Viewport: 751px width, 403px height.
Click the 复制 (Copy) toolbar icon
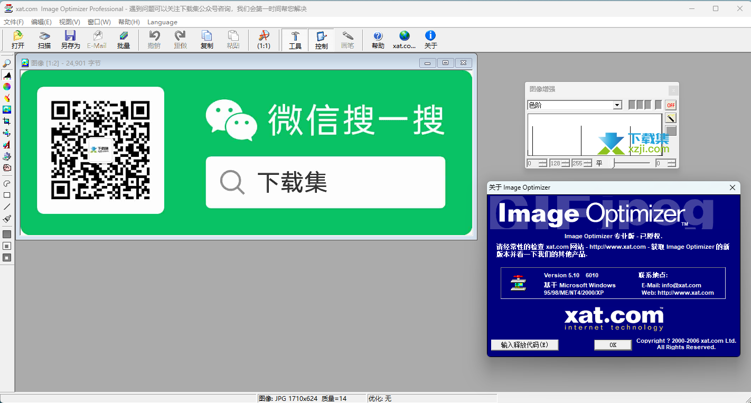(207, 40)
